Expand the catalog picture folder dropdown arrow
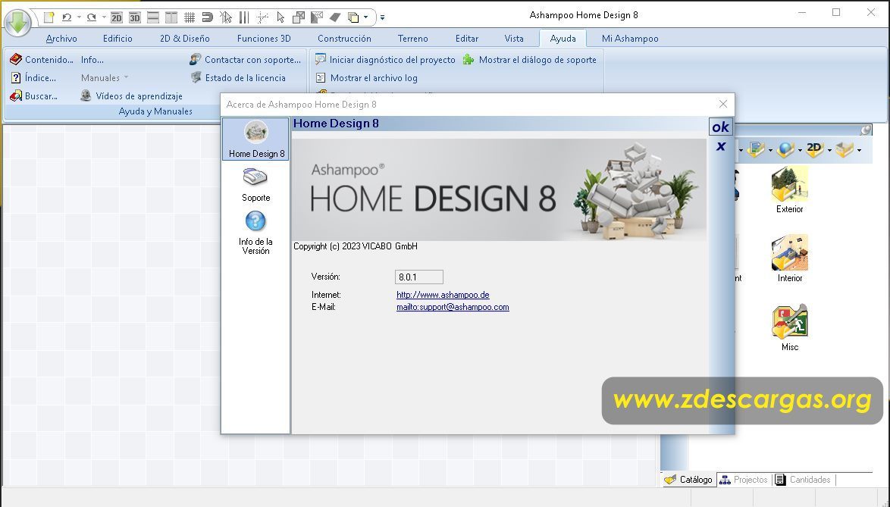890x507 pixels. 770,150
